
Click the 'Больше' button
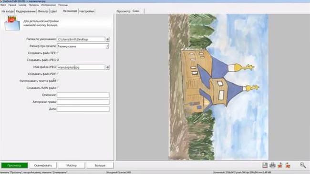click(100, 165)
